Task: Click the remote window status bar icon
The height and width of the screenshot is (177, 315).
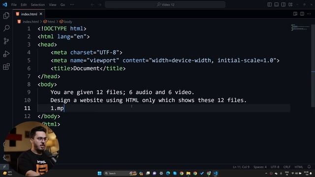Action: coord(4,167)
